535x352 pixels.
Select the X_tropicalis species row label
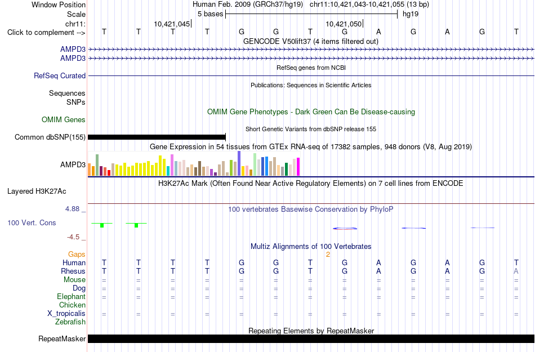(x=66, y=314)
